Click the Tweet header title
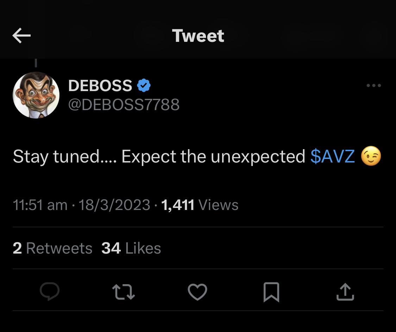 [x=198, y=36]
